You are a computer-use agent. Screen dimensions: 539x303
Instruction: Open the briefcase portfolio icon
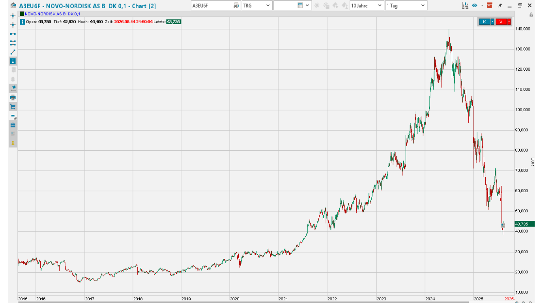[13, 125]
